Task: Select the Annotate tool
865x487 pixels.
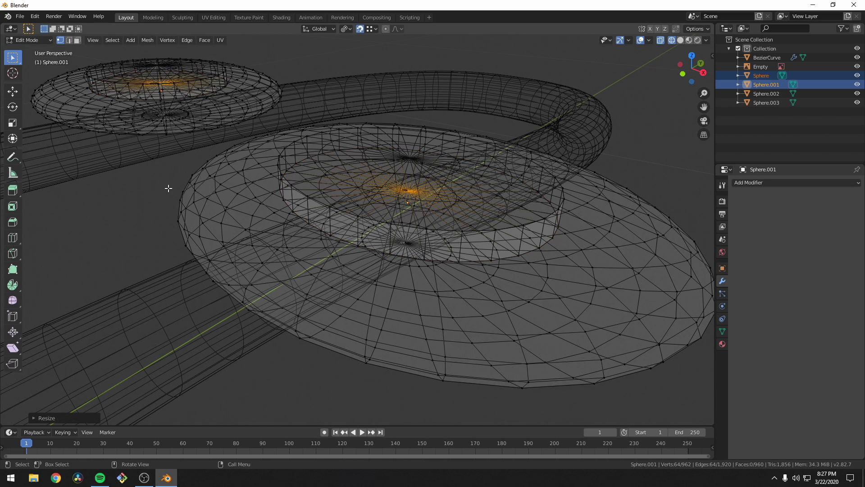Action: pos(12,156)
